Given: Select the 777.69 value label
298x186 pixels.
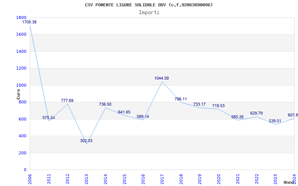Looking at the screenshot, I should point(67,100).
